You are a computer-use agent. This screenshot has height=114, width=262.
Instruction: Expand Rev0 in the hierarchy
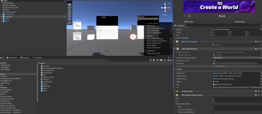pos(2,19)
